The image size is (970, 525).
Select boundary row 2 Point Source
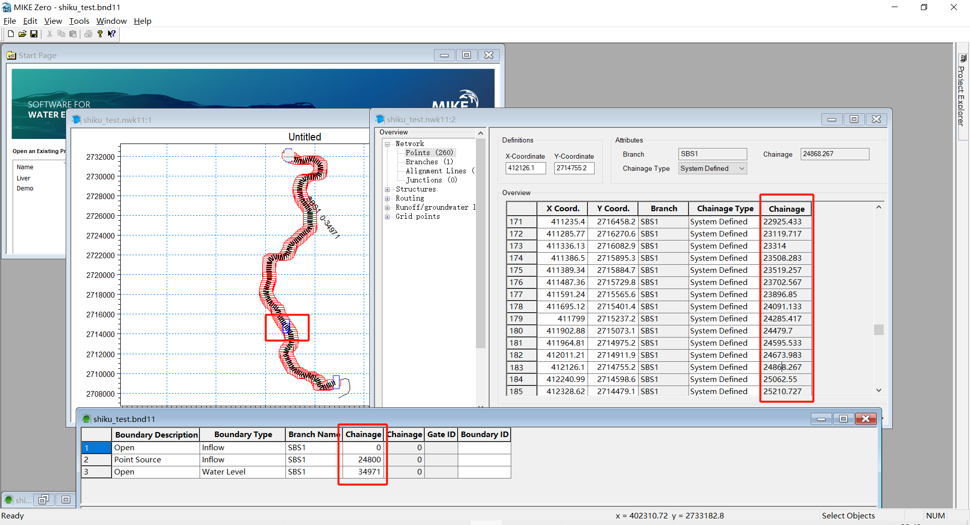click(x=137, y=460)
